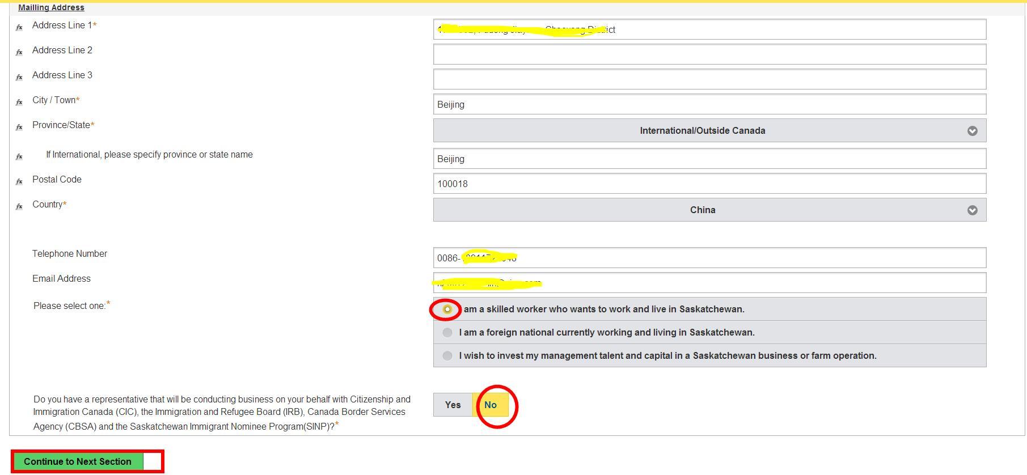Click the fx icon beside Address Line 2
1027x475 pixels.
pos(19,52)
